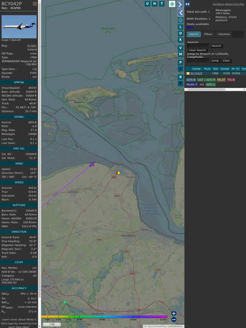Click the altitude color scale bar

[104, 317]
